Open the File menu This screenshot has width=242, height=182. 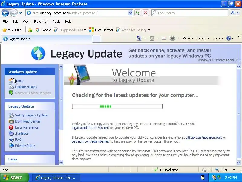(5, 22)
